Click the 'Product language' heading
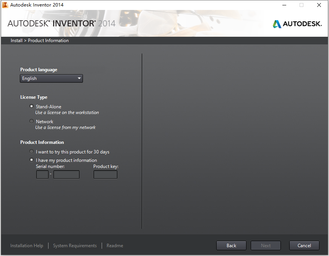The image size is (329, 256). point(39,70)
